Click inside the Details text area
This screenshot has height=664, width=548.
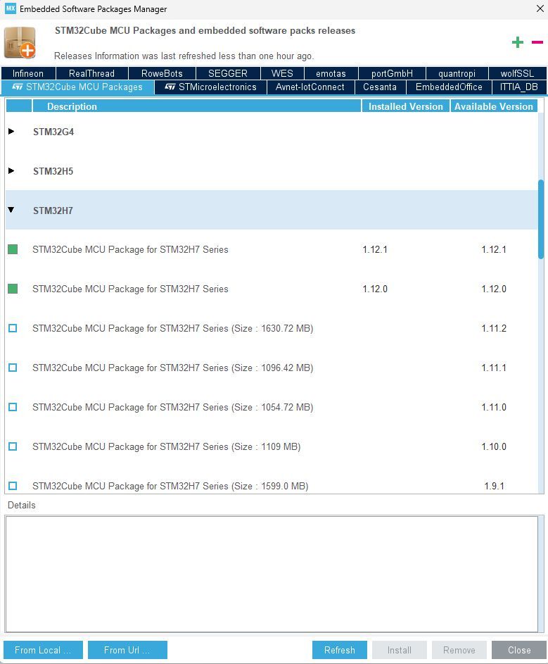272,574
